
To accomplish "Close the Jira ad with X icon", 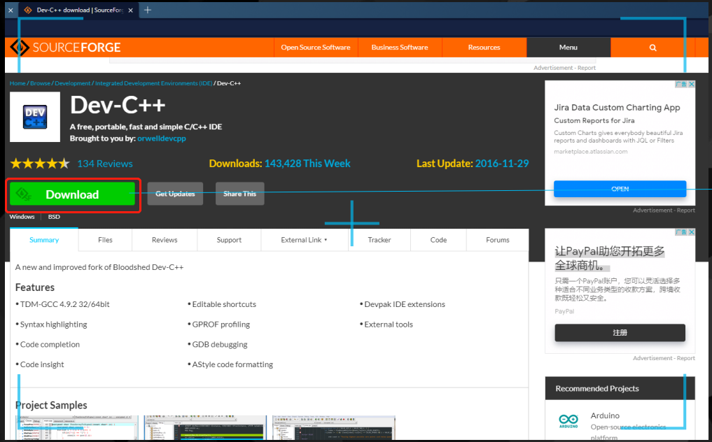I will tap(691, 85).
